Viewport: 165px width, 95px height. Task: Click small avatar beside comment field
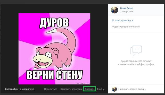tap(114, 89)
